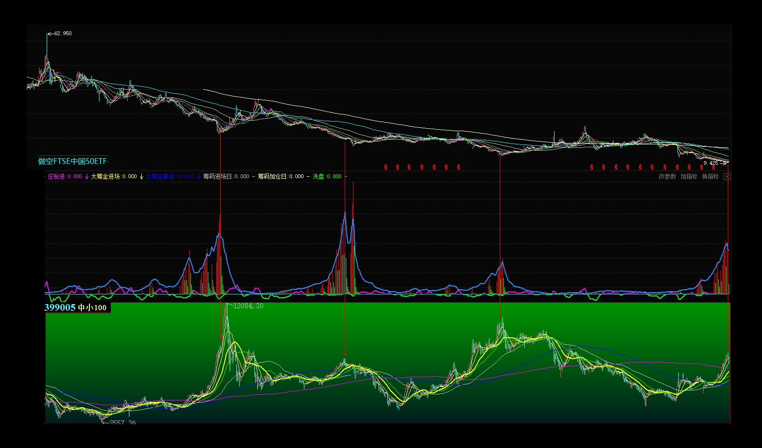Select the 399005 中小100 index label
The height and width of the screenshot is (448, 762).
[x=76, y=308]
